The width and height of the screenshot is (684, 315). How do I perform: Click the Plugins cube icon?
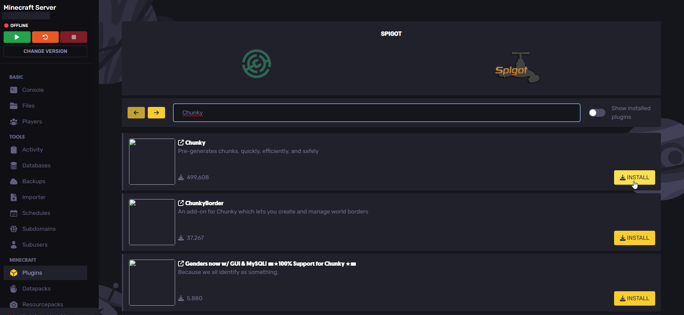click(x=14, y=273)
